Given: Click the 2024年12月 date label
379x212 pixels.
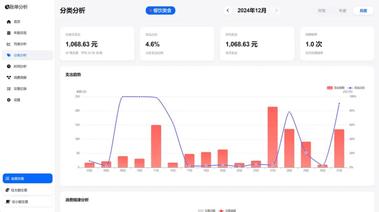Looking at the screenshot, I should [x=252, y=10].
